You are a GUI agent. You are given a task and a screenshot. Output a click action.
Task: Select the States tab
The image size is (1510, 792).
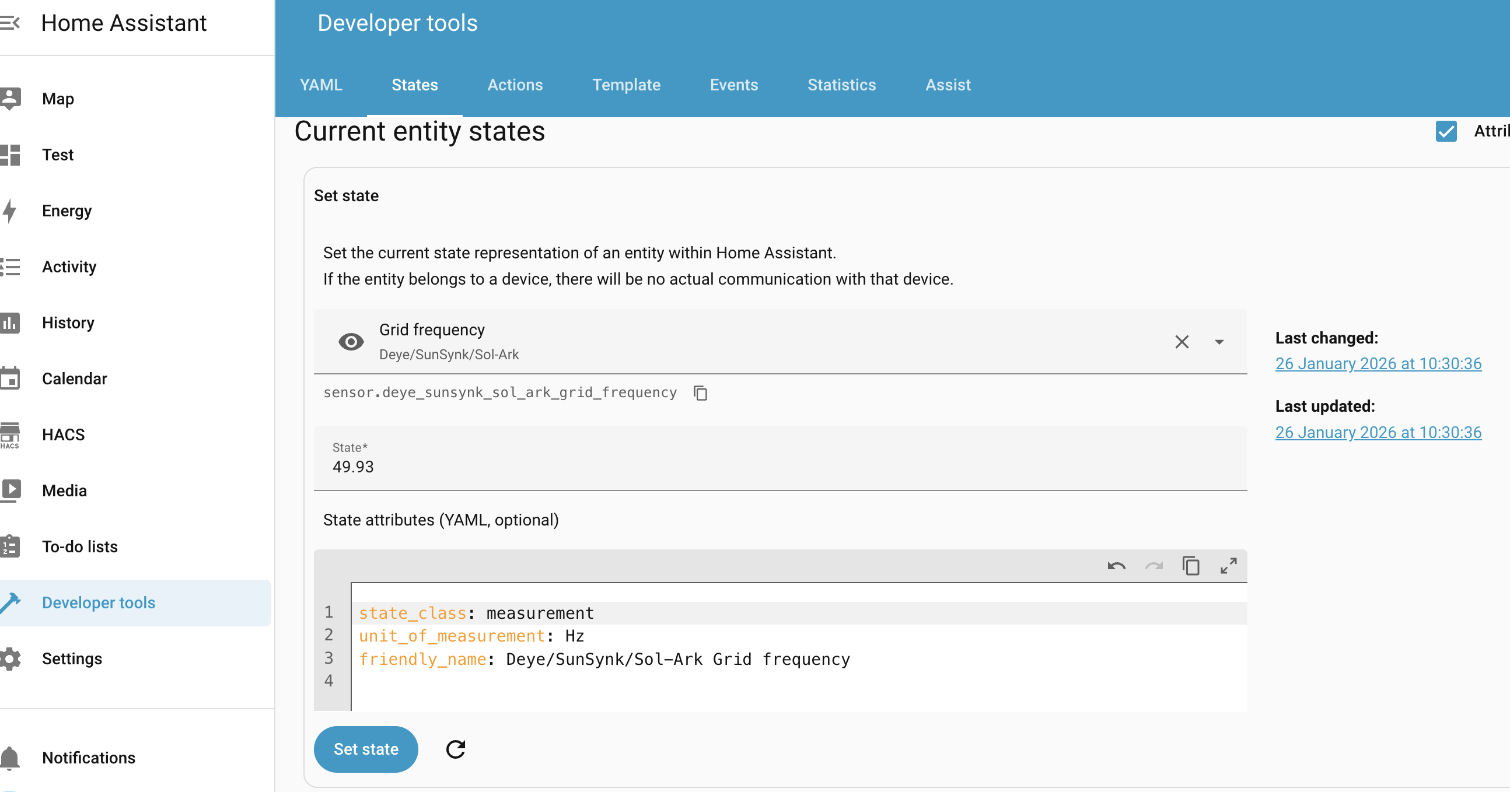pos(414,85)
